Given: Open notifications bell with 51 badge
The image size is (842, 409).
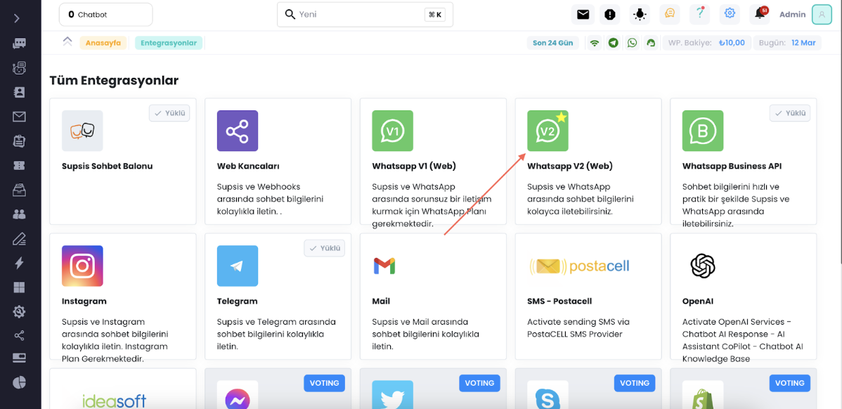Looking at the screenshot, I should 760,15.
